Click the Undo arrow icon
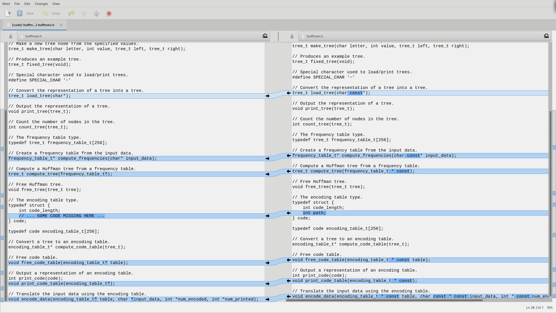This screenshot has width=556, height=313. [x=45, y=13]
